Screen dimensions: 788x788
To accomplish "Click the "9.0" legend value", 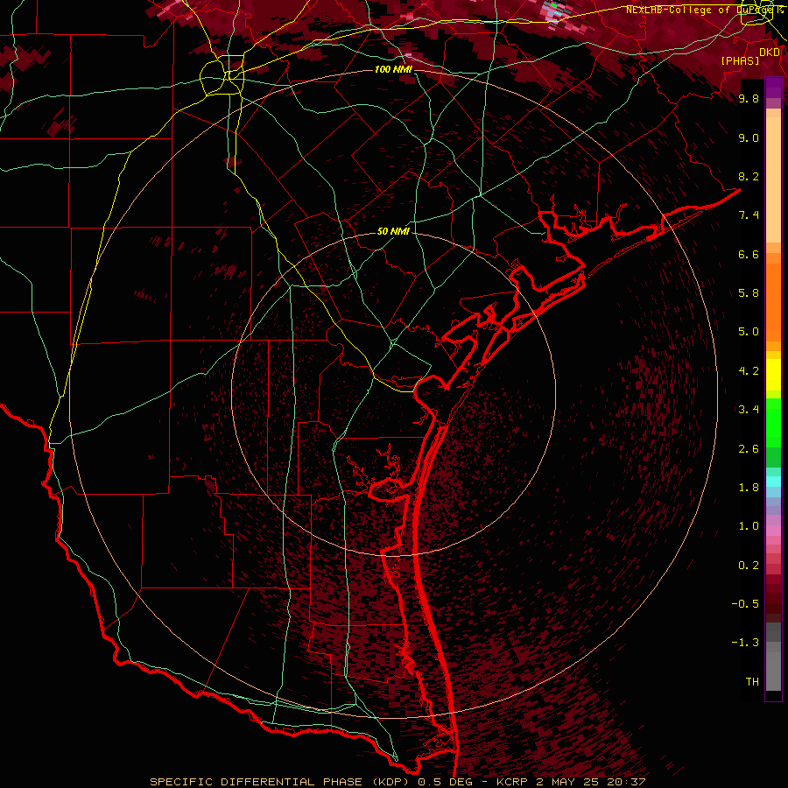I will (x=749, y=137).
